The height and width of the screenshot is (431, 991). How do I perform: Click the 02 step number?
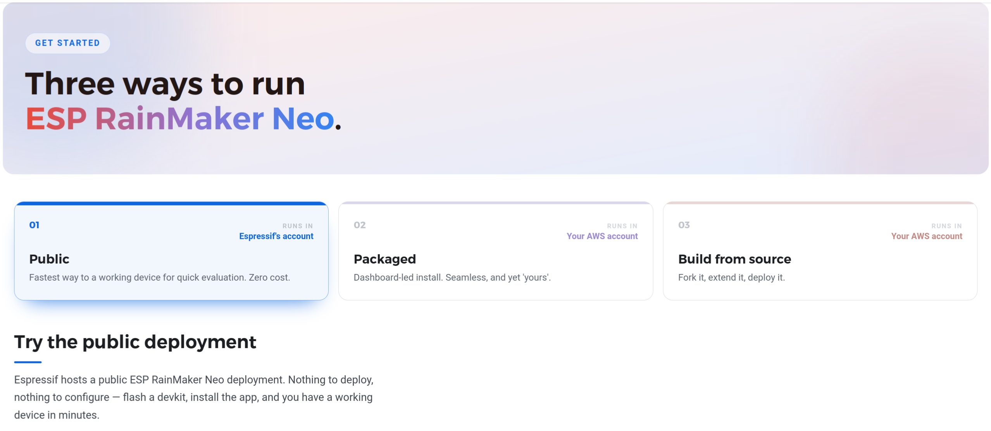click(x=359, y=225)
